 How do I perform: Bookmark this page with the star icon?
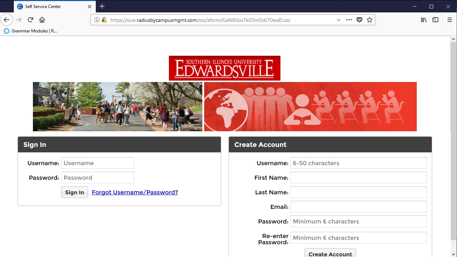click(370, 20)
